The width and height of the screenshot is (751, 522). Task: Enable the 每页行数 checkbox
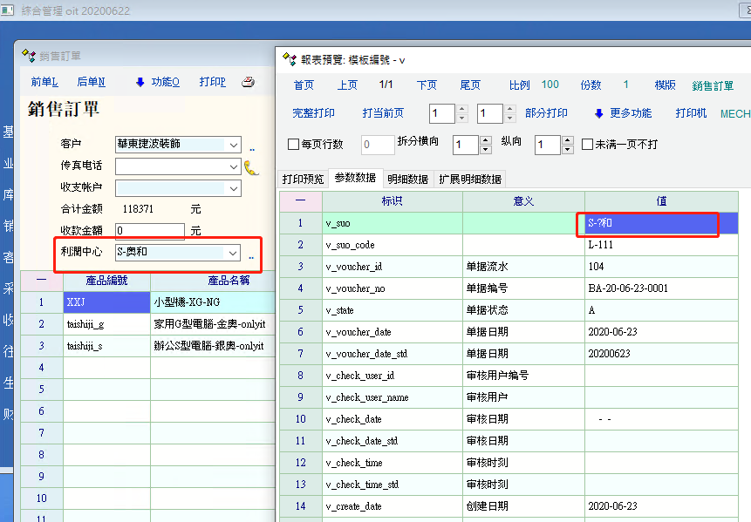tap(293, 145)
